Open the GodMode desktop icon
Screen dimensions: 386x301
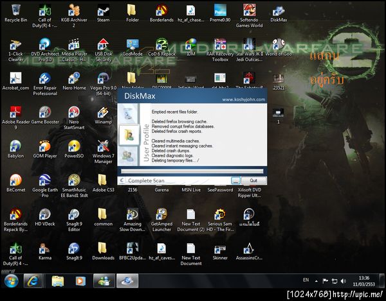click(133, 47)
